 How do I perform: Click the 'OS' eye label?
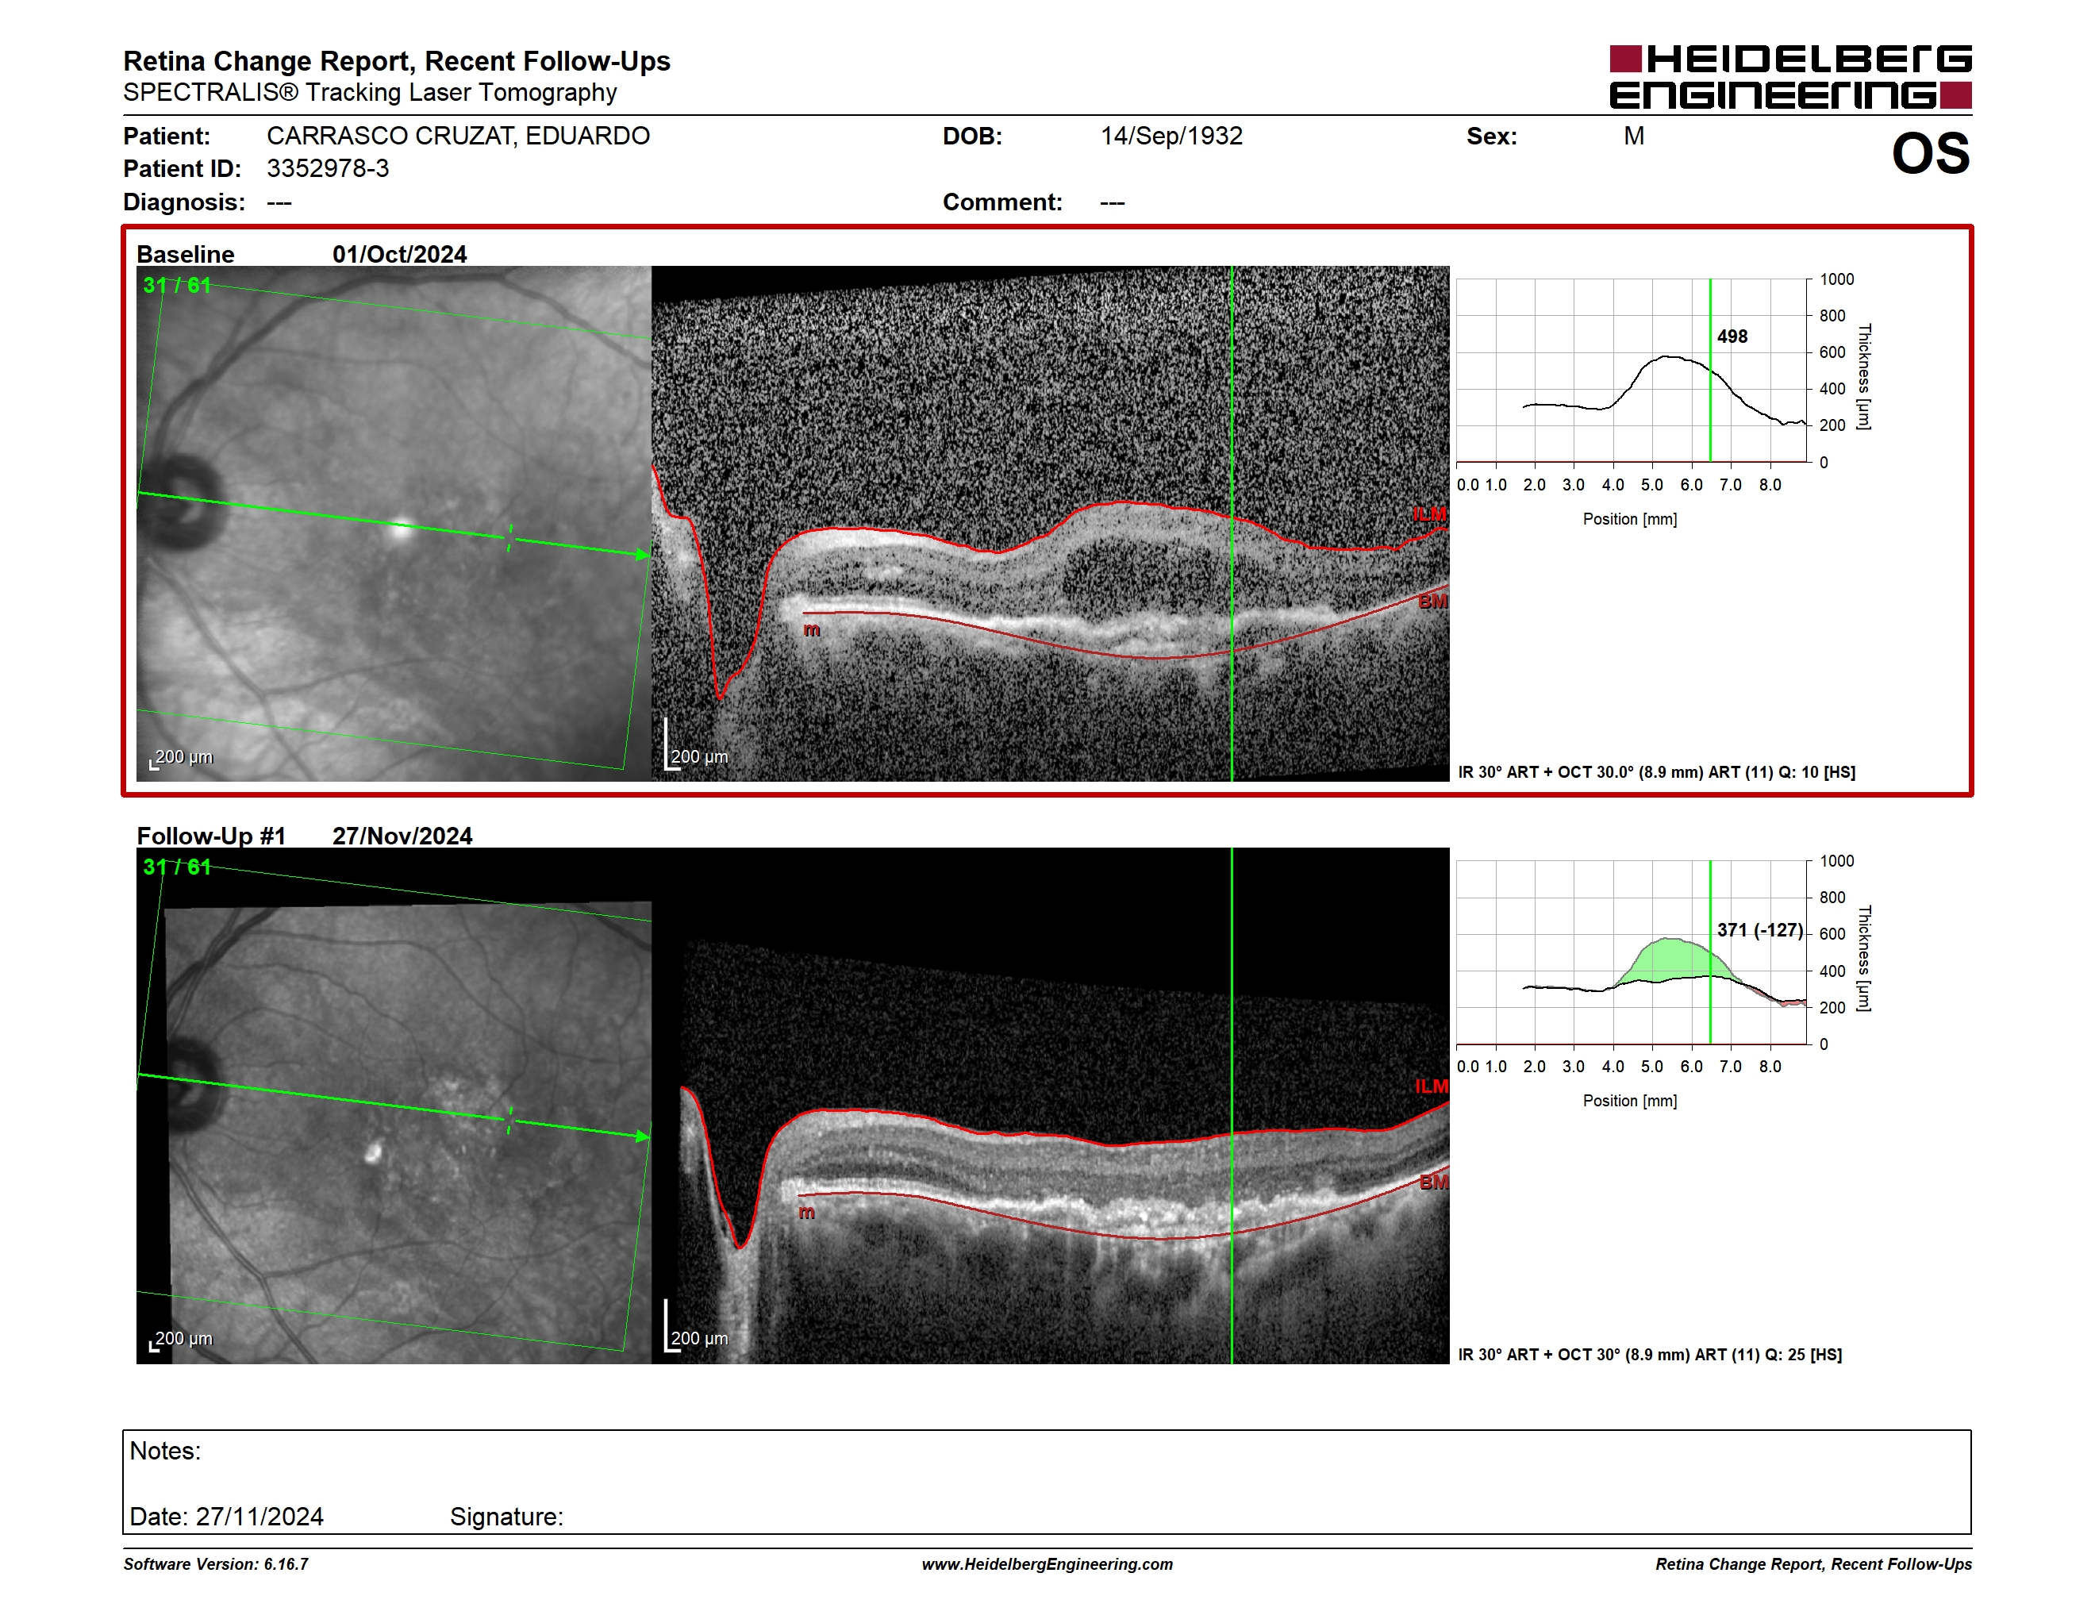(1930, 153)
